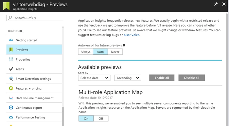Go to the Alerts menu item
229x126 pixels.
(34, 69)
